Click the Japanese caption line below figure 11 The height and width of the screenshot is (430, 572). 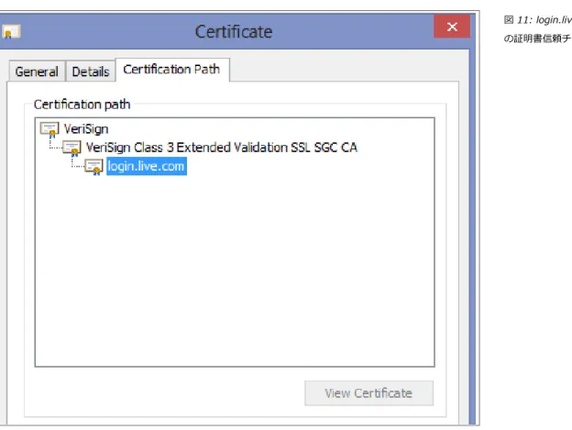click(x=537, y=39)
